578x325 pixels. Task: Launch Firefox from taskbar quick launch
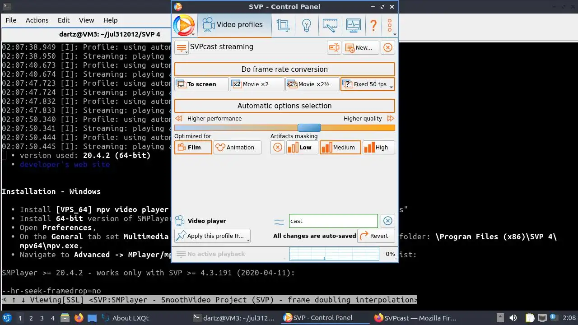(x=79, y=318)
